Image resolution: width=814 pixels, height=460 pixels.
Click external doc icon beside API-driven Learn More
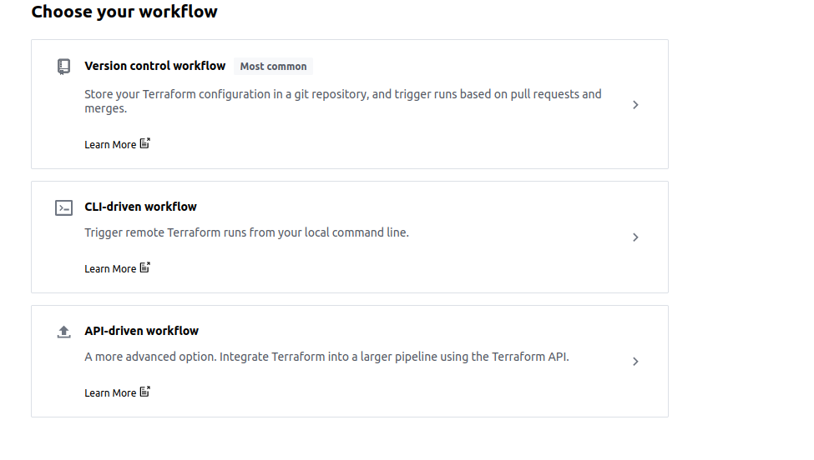point(144,392)
